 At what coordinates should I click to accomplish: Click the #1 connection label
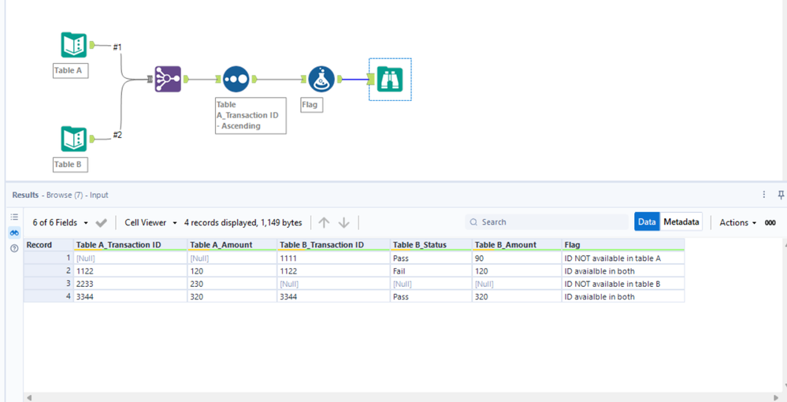point(117,47)
